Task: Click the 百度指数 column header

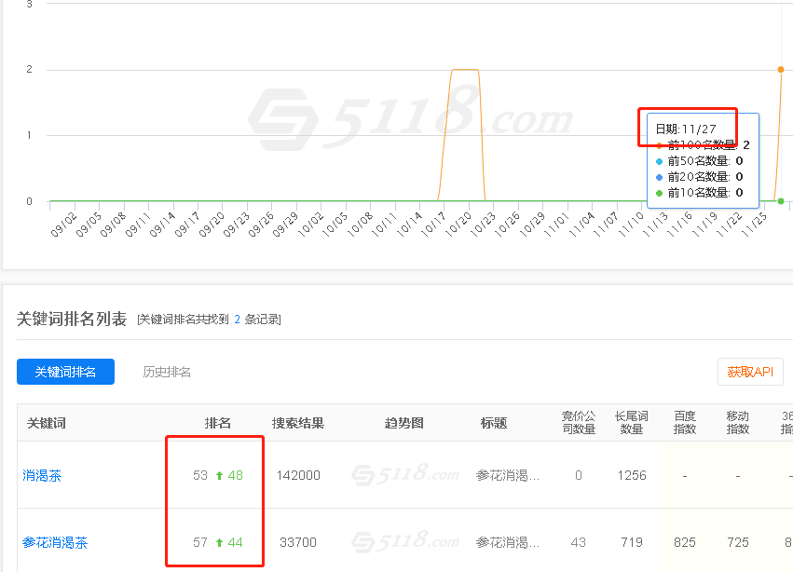Action: click(x=685, y=423)
